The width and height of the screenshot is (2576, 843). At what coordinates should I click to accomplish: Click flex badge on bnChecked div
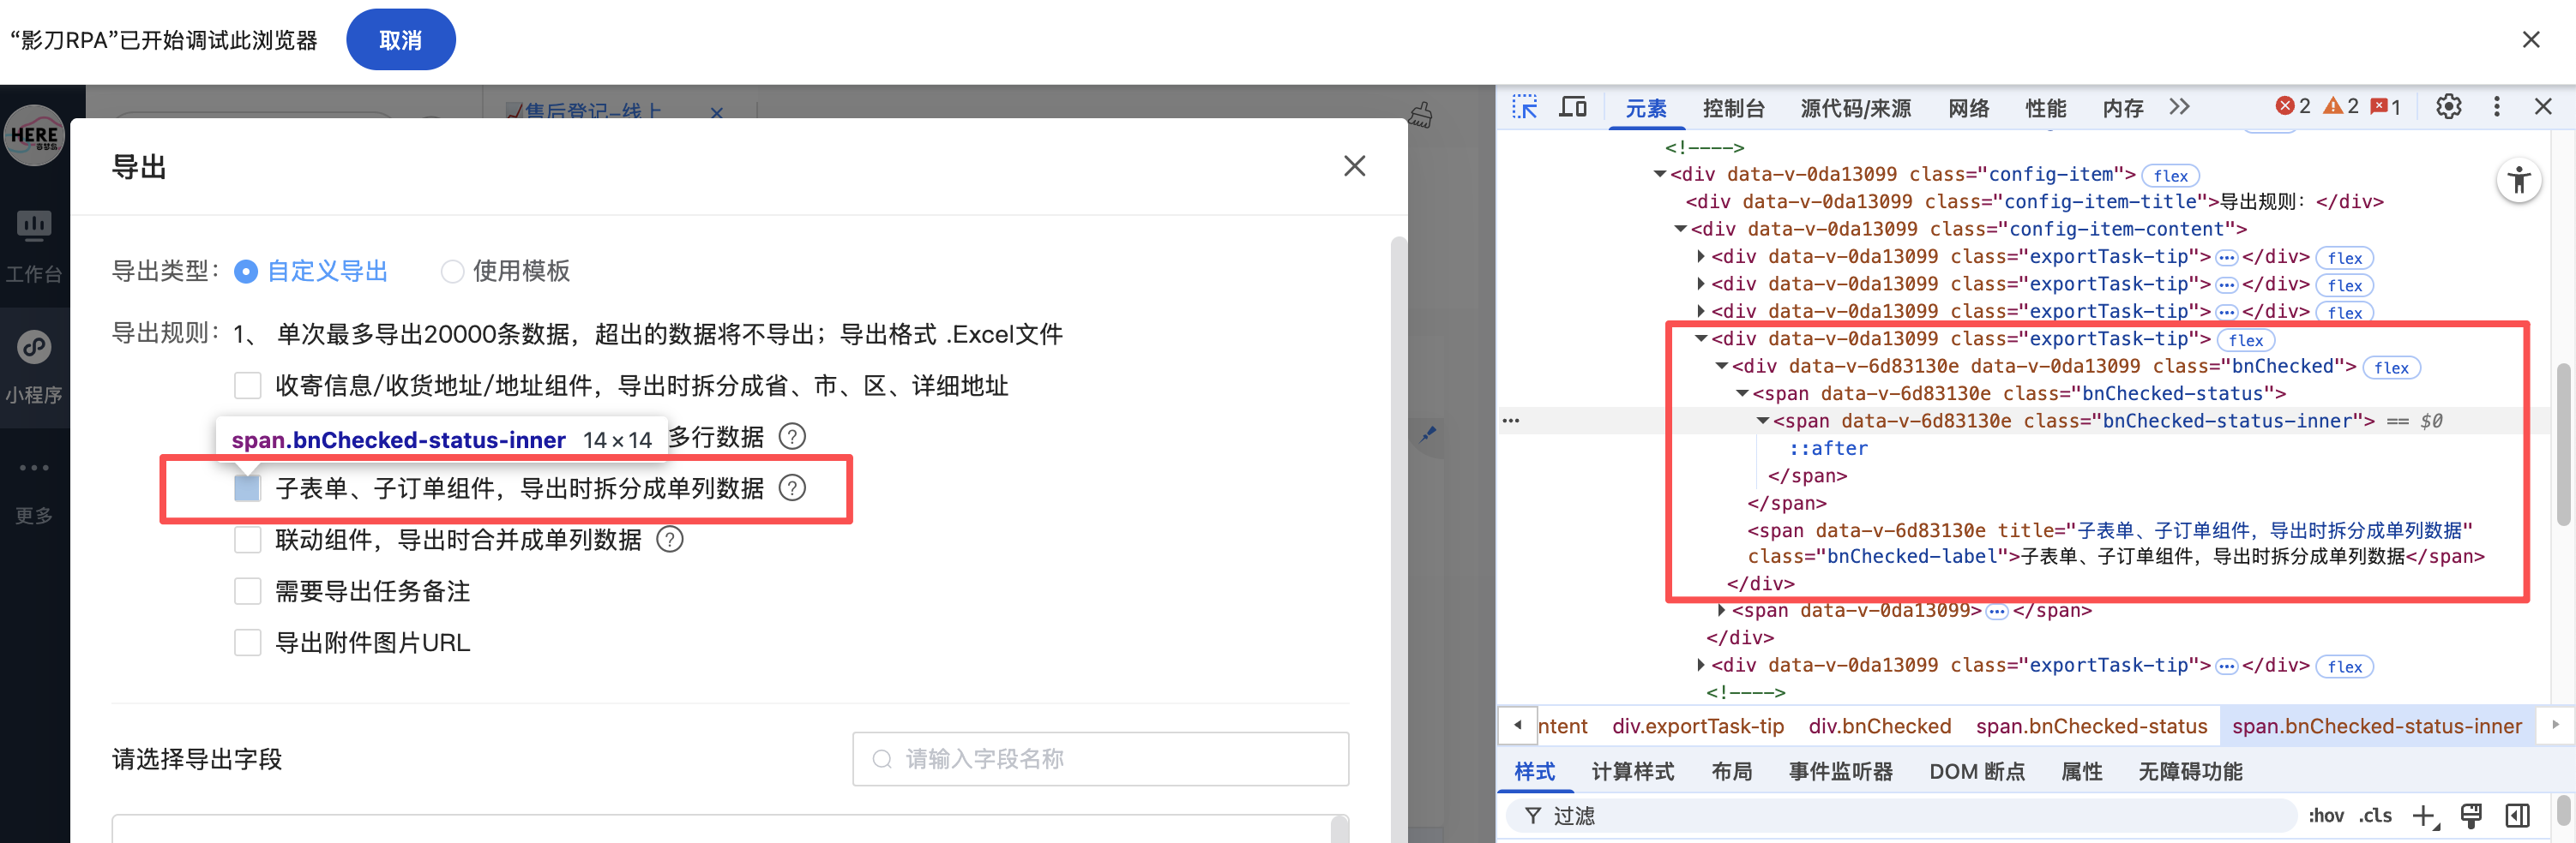2390,368
